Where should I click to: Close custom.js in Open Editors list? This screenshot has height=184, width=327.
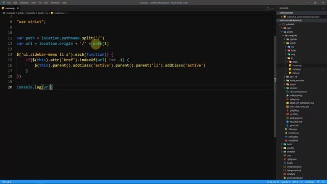(x=282, y=17)
